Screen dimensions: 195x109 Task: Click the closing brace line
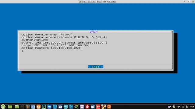point(22,51)
